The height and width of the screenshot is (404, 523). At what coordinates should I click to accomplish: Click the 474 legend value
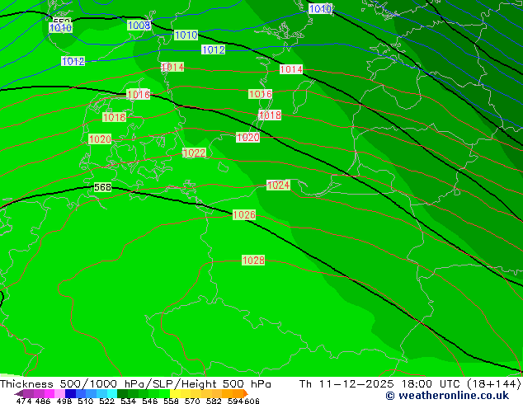click(24, 401)
